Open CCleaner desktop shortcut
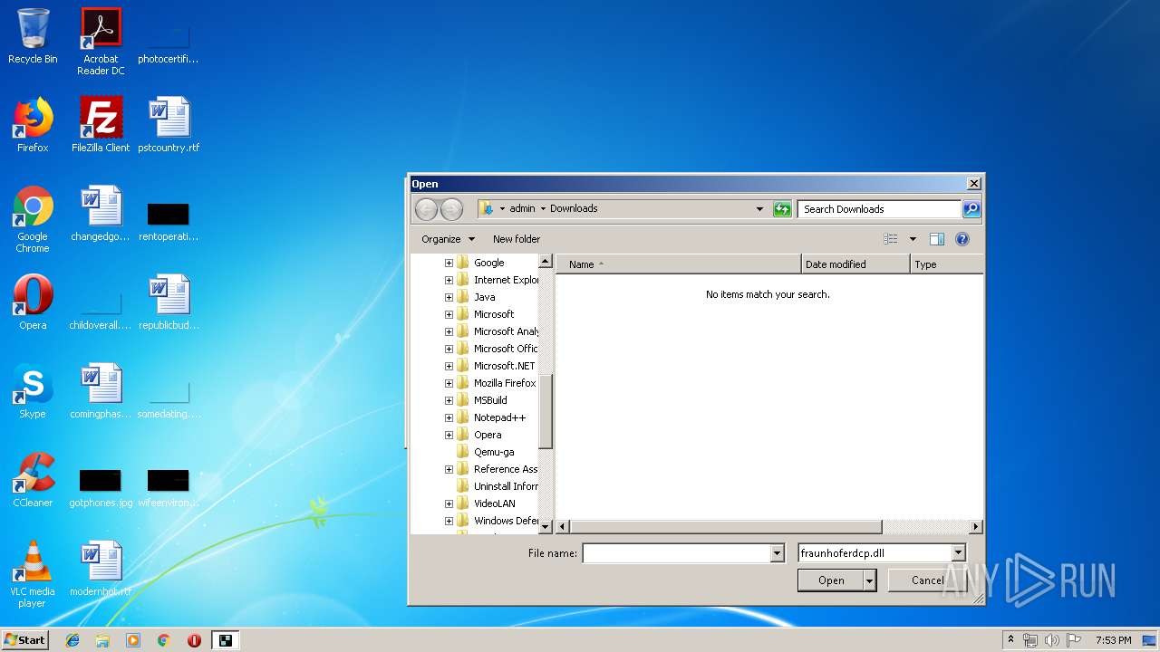The image size is (1160, 652). [x=33, y=480]
